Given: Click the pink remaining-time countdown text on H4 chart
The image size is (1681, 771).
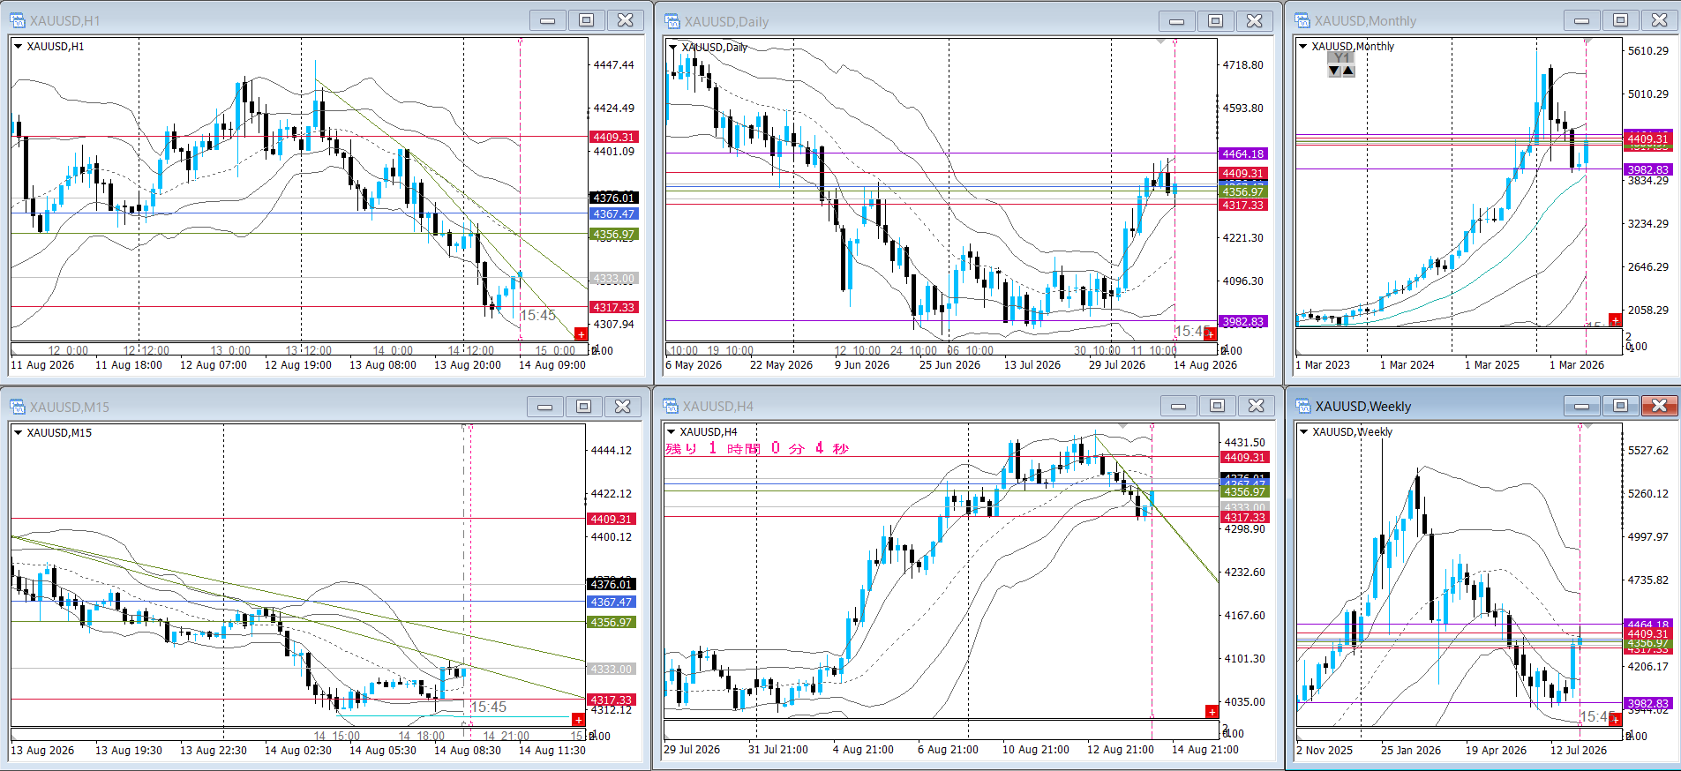Looking at the screenshot, I should 757,448.
